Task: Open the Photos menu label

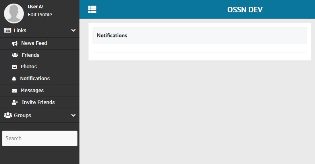Action: coord(29,67)
